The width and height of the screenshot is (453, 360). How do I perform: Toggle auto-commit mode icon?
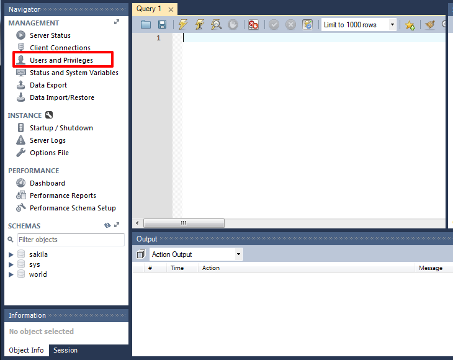pyautogui.click(x=307, y=25)
